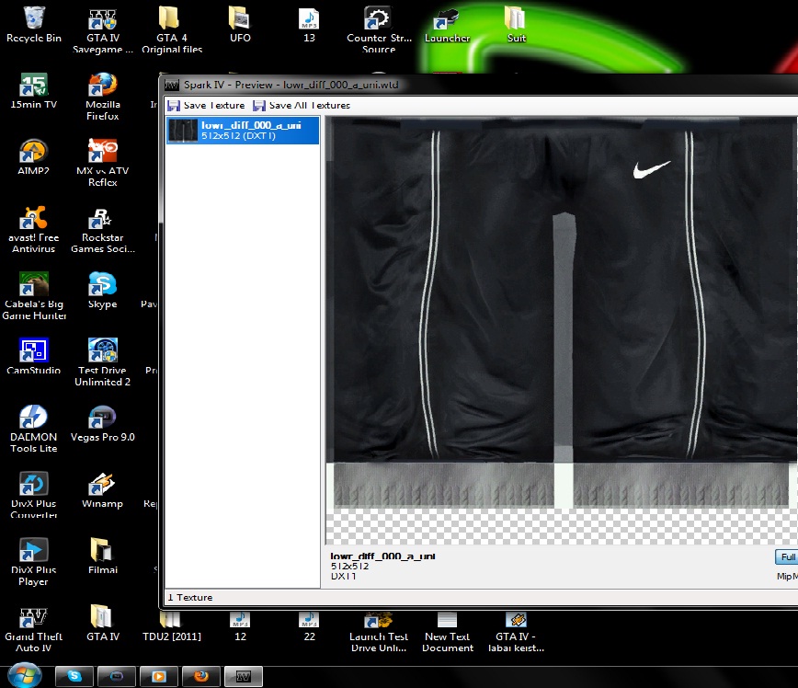Click the lowr_diff_000_a_uni name below the preview

tap(382, 556)
